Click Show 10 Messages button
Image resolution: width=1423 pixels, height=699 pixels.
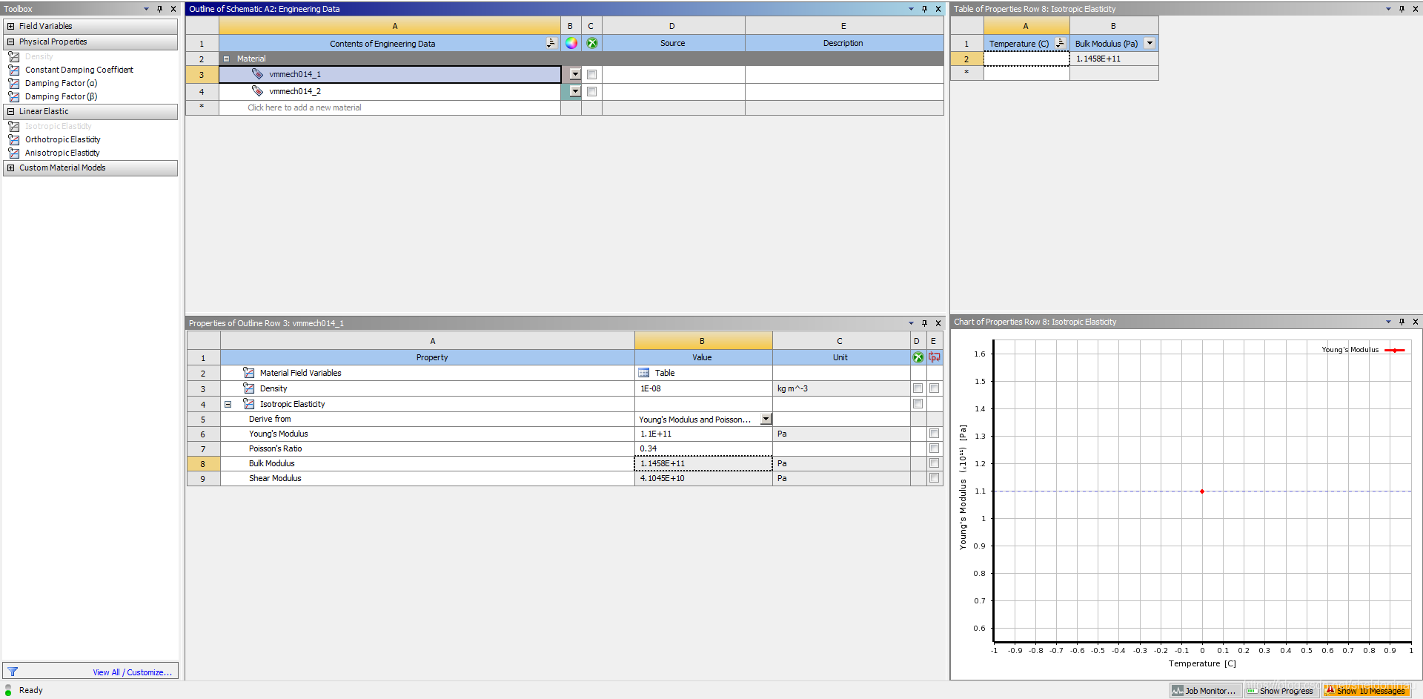click(1365, 691)
